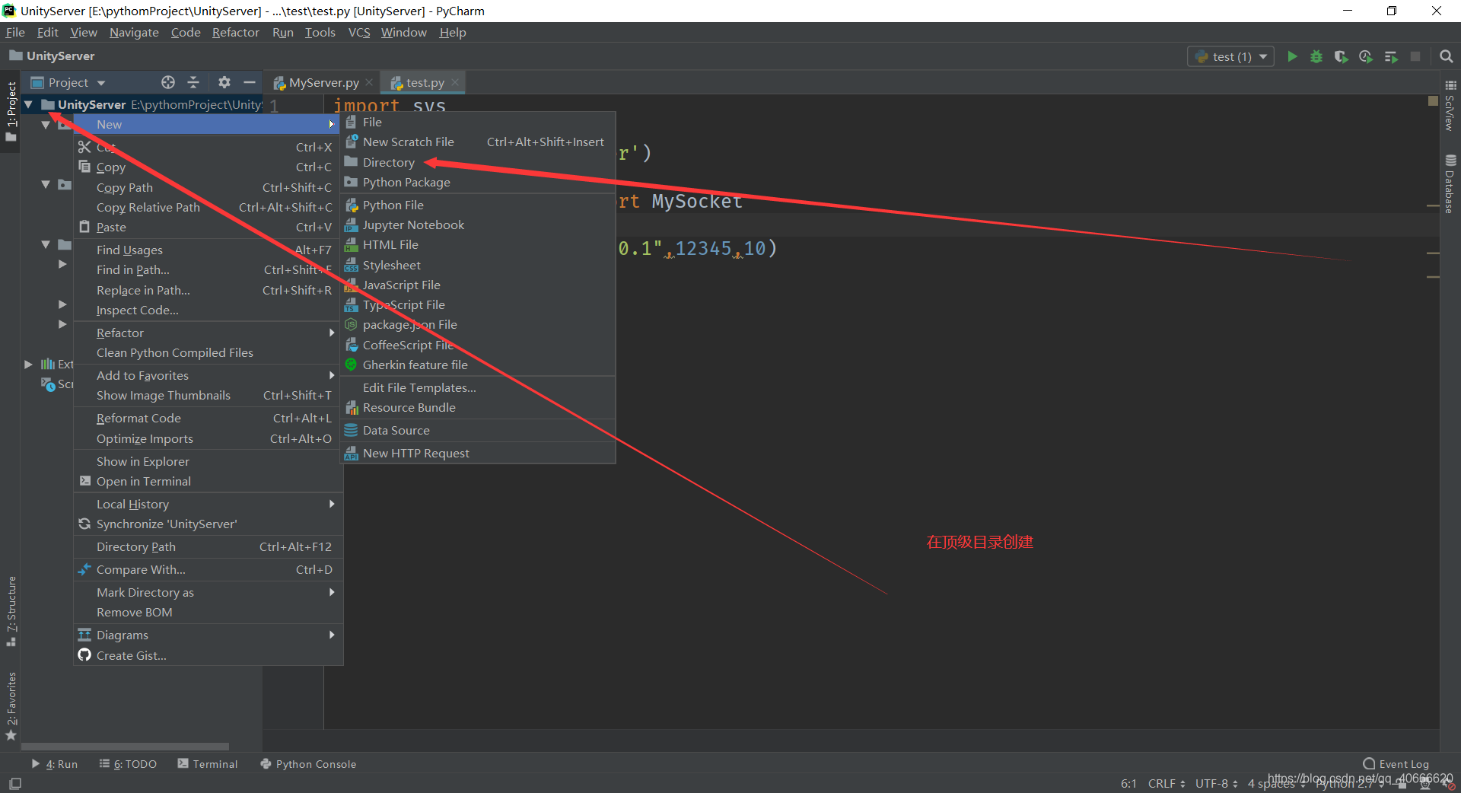This screenshot has width=1461, height=793.
Task: Open the test (1) run configuration dropdown
Action: 1231,56
